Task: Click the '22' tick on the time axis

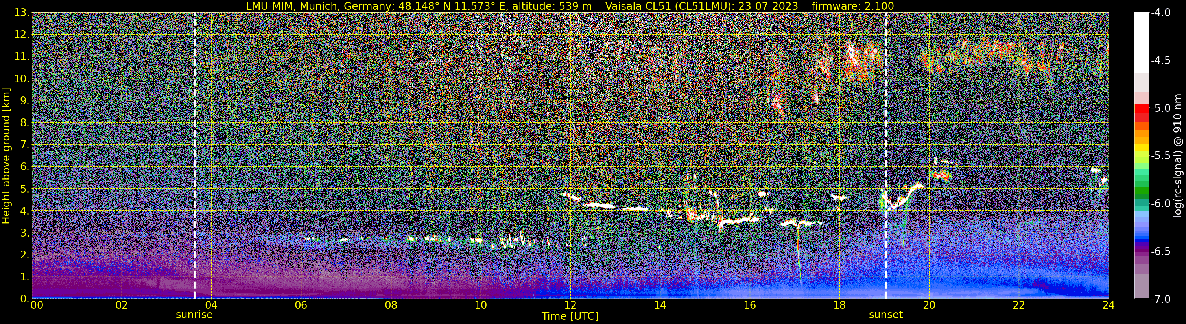Action: (x=1019, y=305)
